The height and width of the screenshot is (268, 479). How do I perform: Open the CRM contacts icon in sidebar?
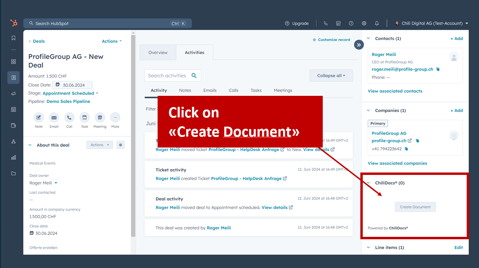coord(14,78)
